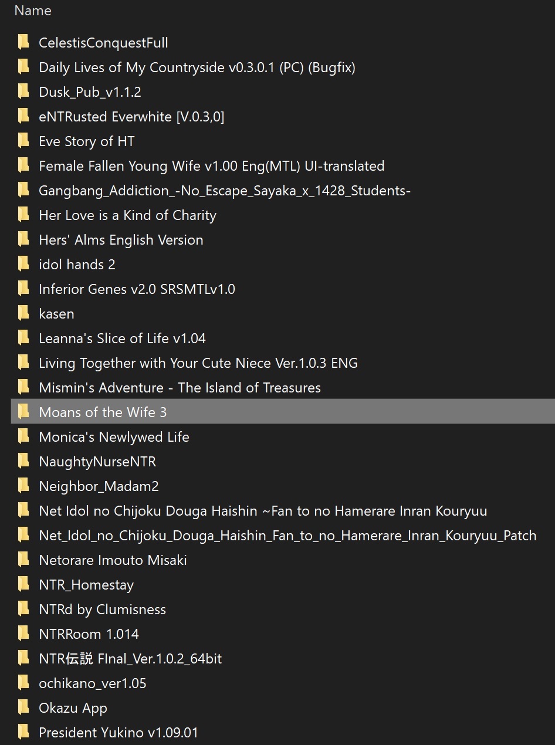
Task: Select Living Together with Your Cute Niece name
Action: click(x=198, y=363)
